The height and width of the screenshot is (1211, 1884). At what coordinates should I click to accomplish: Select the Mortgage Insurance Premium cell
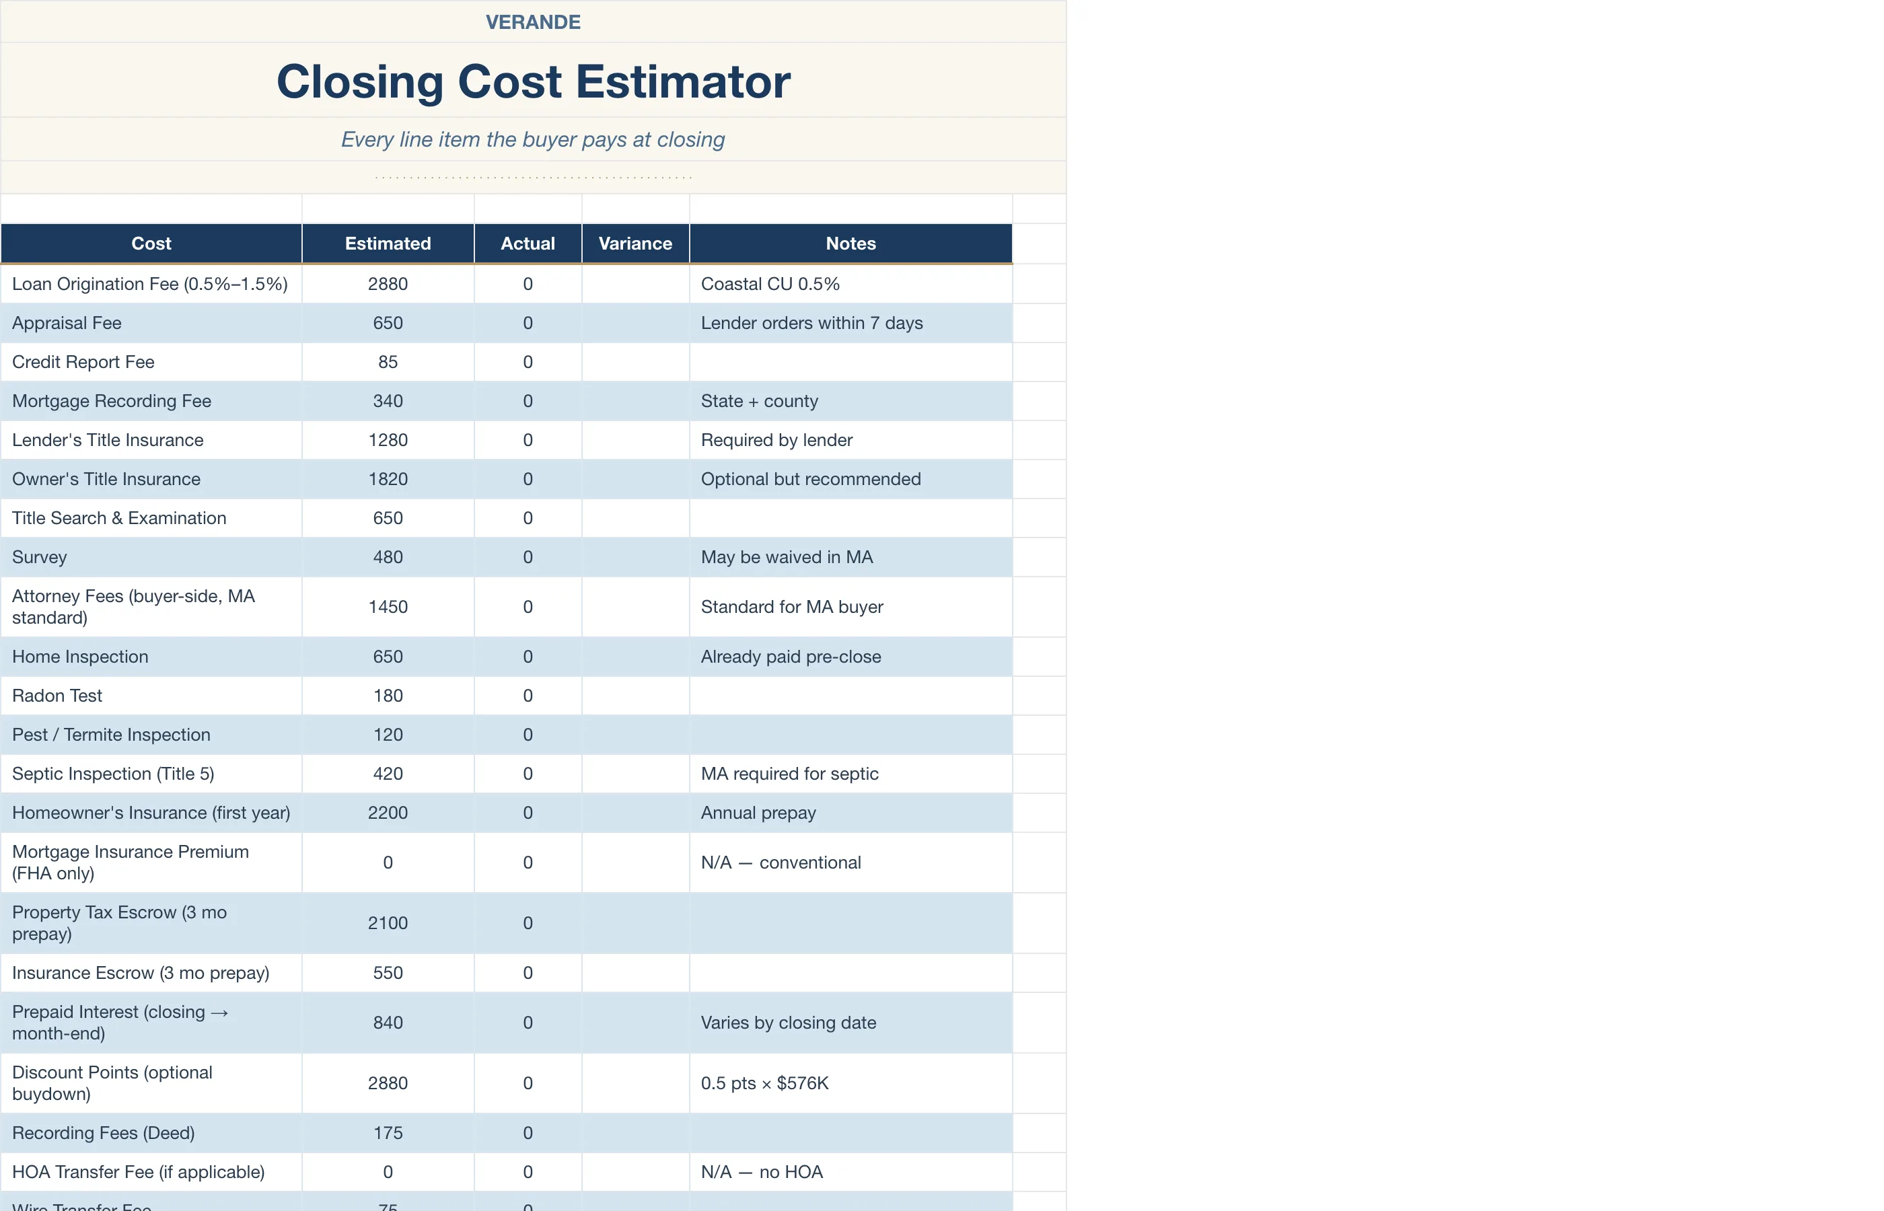point(151,863)
